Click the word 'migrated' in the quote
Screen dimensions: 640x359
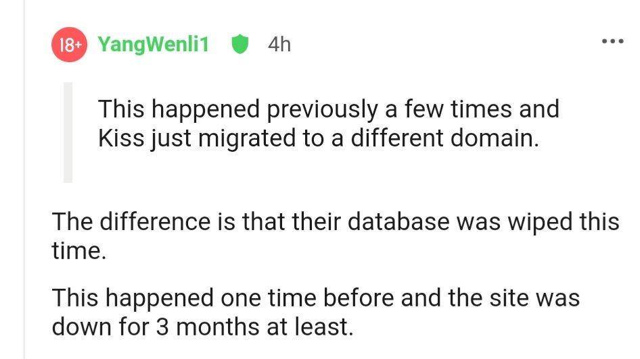[x=247, y=139]
